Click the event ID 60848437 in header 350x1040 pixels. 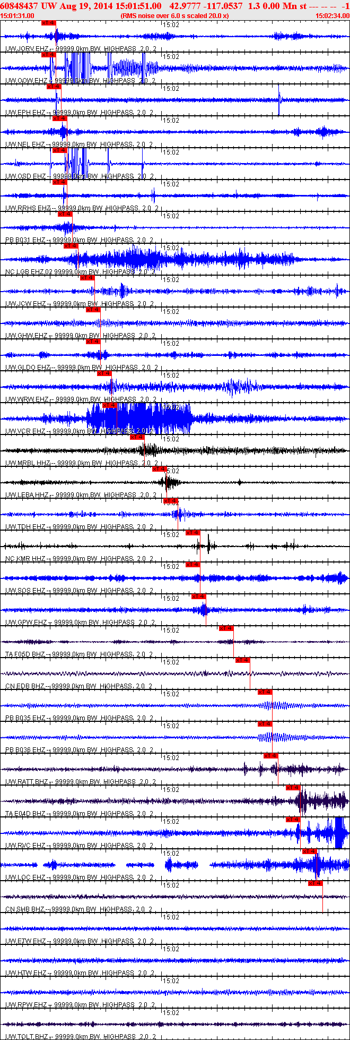[x=19, y=6]
